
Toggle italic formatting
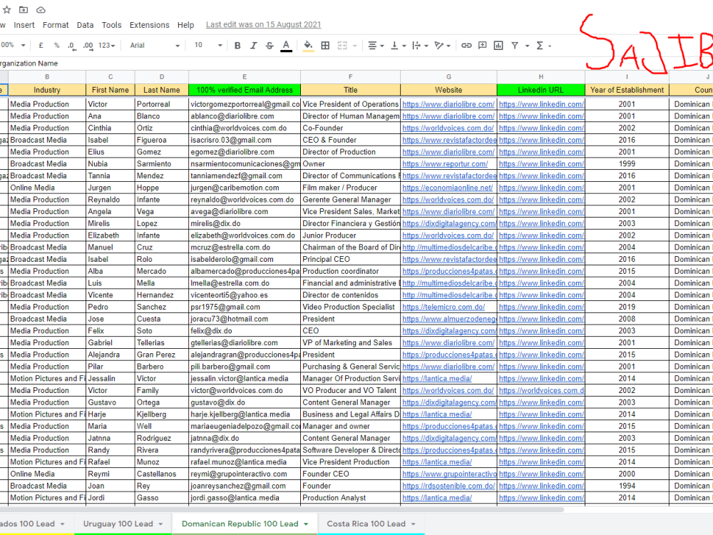pyautogui.click(x=253, y=46)
